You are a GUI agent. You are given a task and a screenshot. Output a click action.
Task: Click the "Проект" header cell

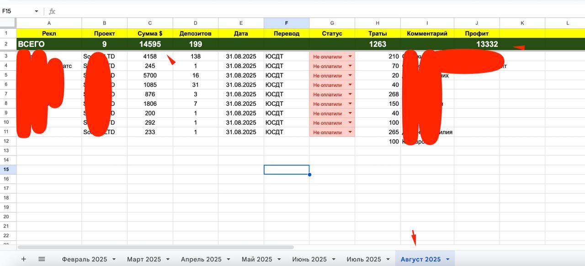(105, 33)
